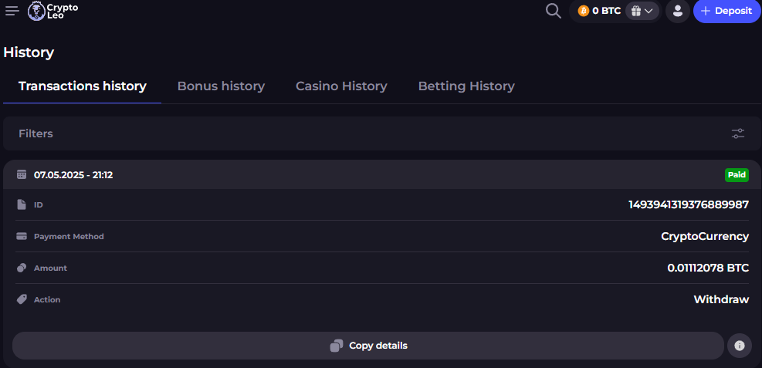The width and height of the screenshot is (762, 368).
Task: Click the transaction ID number
Action: [x=689, y=204]
